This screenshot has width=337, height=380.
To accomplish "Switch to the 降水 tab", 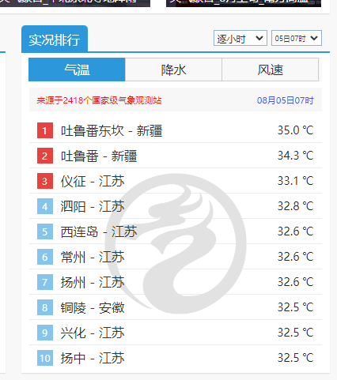I will tap(173, 70).
